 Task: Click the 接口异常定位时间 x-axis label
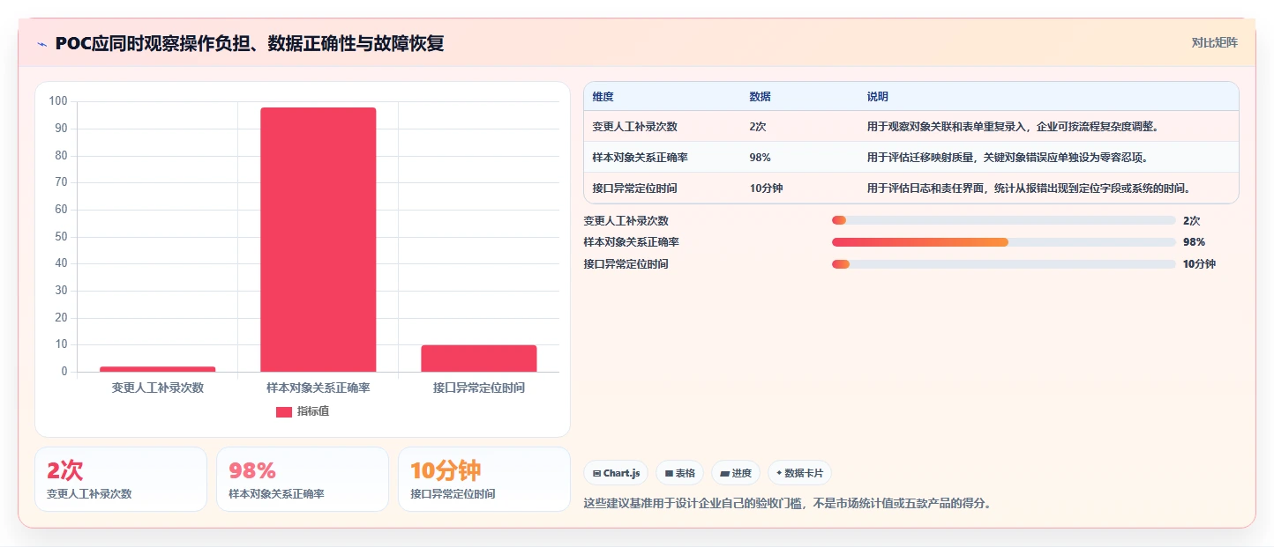click(x=479, y=388)
